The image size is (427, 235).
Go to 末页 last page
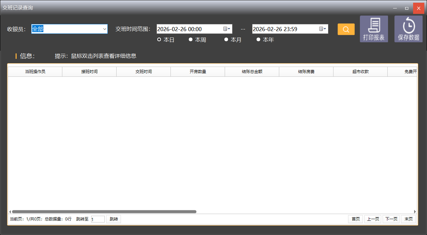[408, 219]
